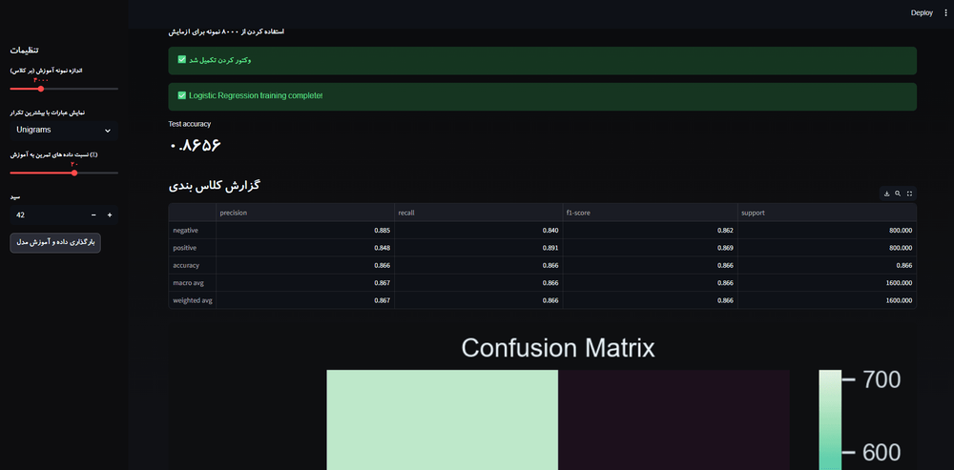Viewport: 954px width, 470px height.
Task: Click the support column header
Action: click(x=827, y=213)
